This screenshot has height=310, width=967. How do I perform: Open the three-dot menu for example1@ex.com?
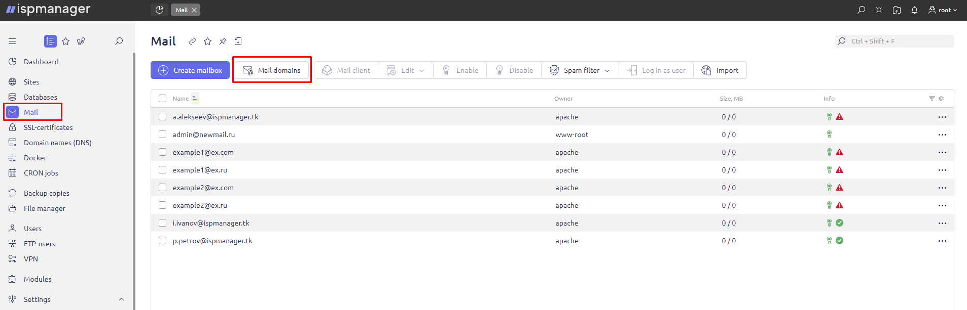point(942,152)
